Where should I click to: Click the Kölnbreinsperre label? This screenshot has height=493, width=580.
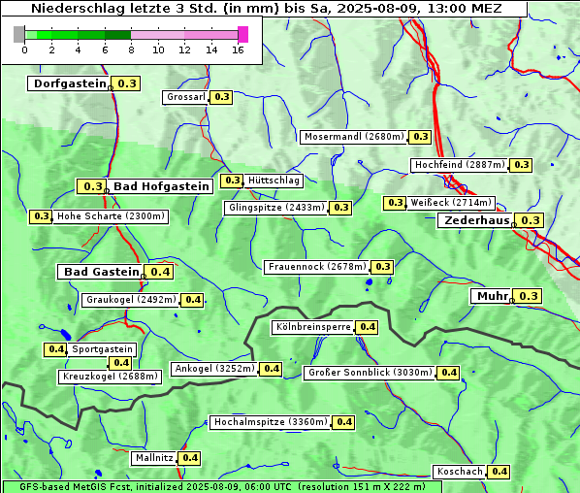coord(313,328)
